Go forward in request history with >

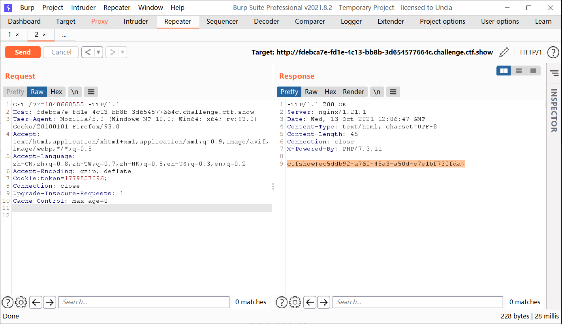click(112, 52)
